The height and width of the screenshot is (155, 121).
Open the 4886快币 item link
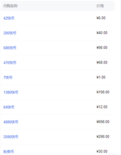click(x=11, y=122)
